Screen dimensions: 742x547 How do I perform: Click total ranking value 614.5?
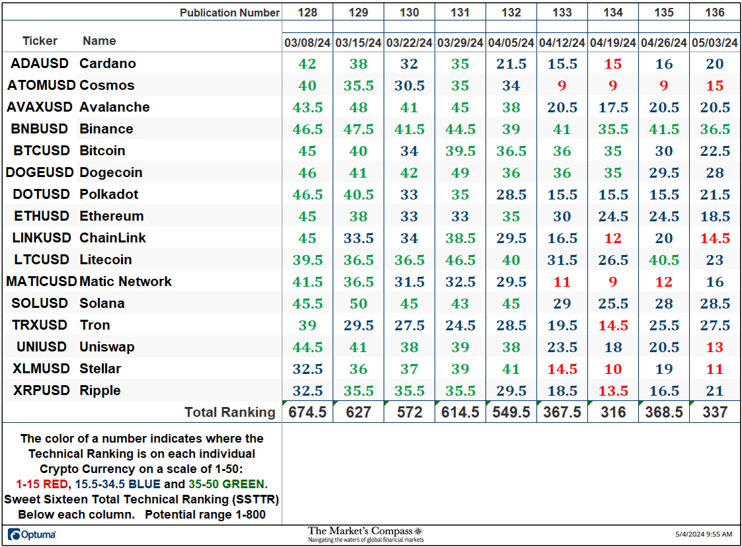tap(460, 412)
